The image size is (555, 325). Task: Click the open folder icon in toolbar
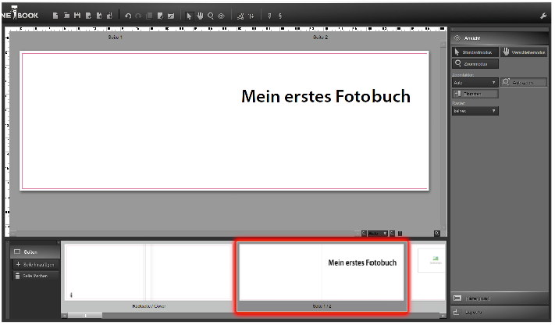66,16
